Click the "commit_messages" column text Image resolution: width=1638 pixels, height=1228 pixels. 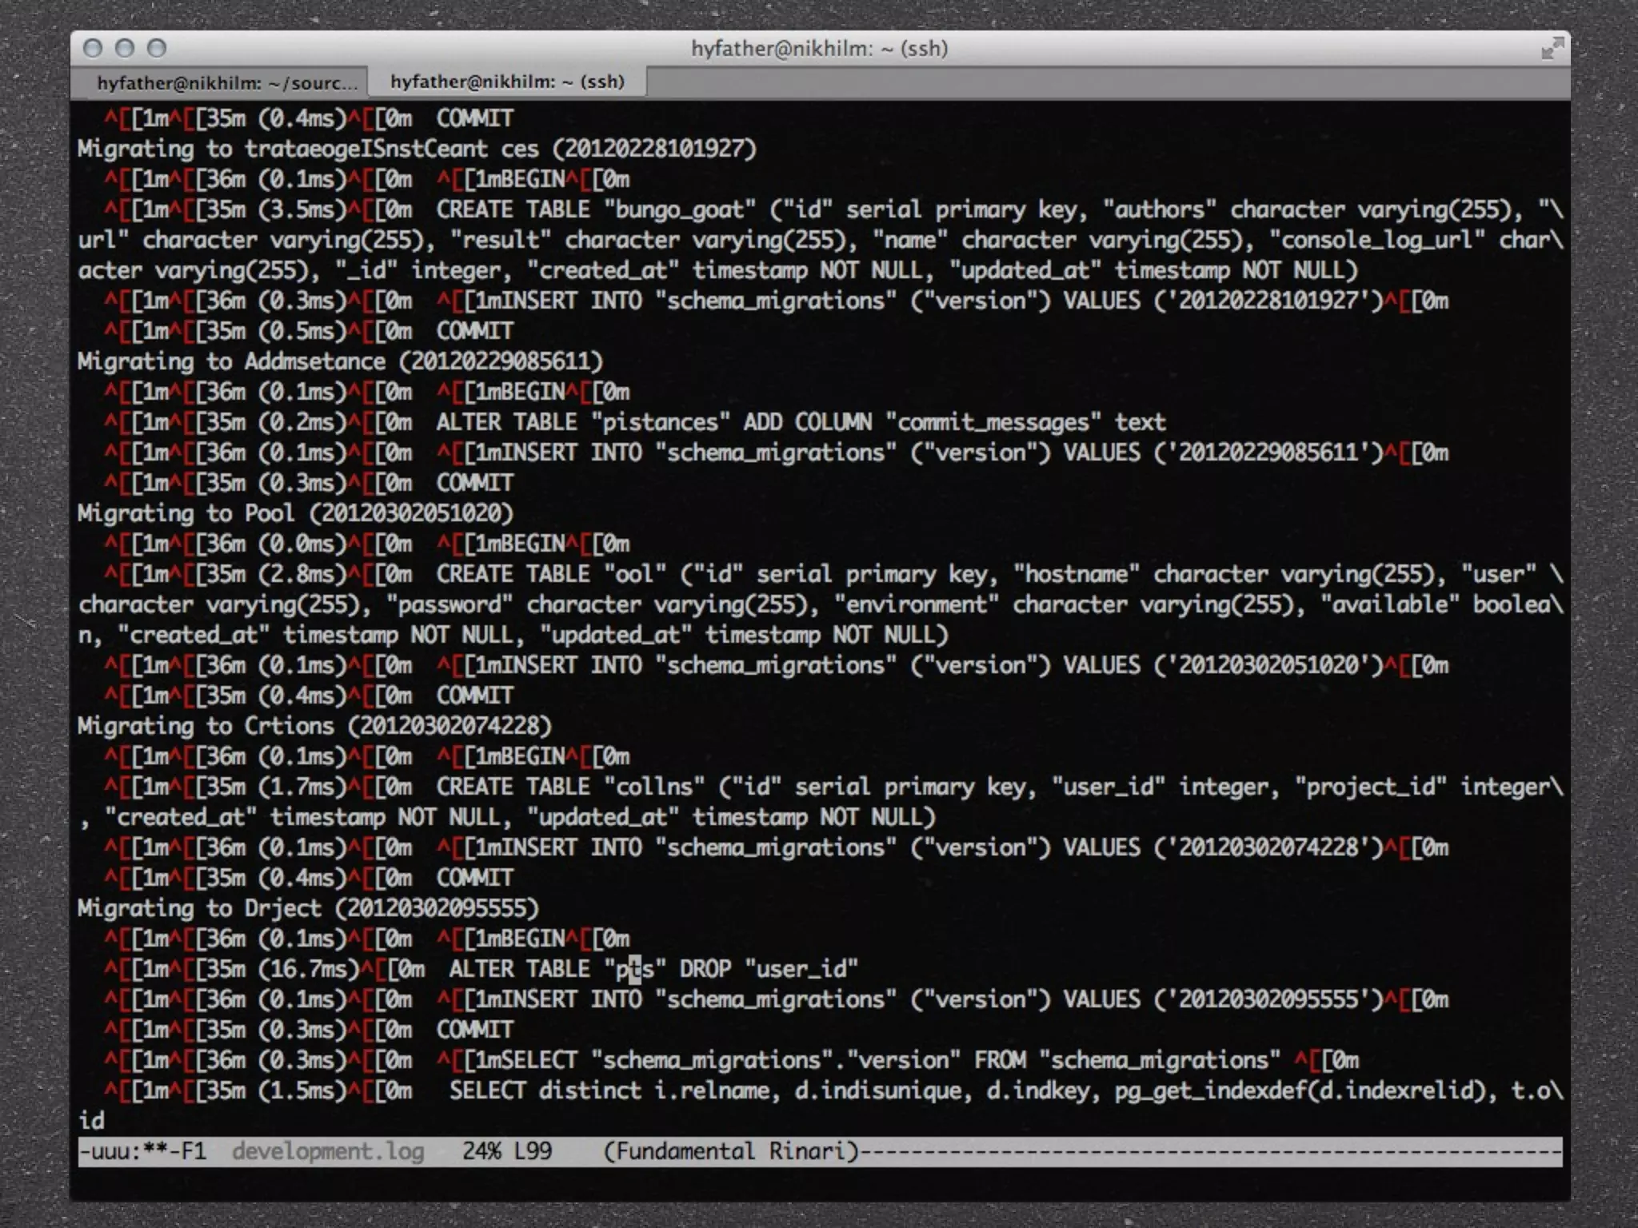click(x=993, y=422)
